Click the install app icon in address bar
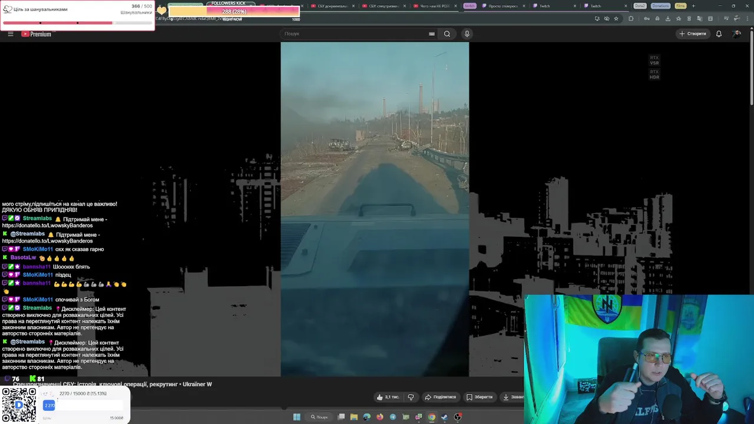 point(597,18)
